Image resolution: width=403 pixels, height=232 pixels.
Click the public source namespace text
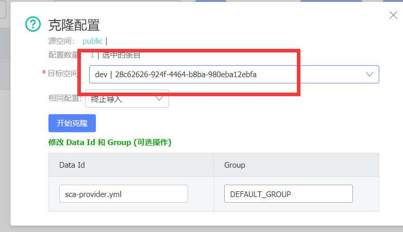pos(93,41)
